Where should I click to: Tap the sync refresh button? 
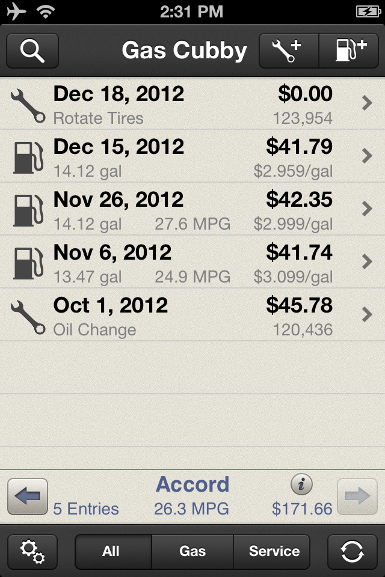352,551
